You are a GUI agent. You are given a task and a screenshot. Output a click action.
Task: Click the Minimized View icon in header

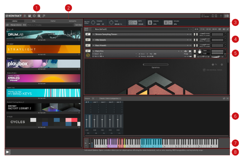point(44,16)
